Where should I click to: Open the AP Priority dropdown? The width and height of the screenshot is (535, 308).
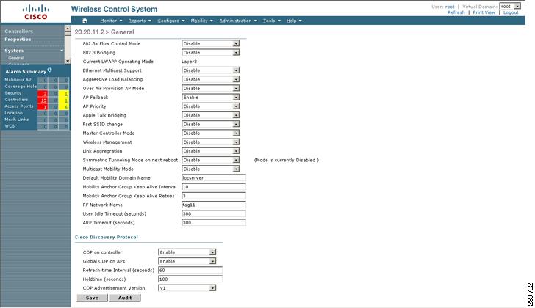click(x=210, y=106)
